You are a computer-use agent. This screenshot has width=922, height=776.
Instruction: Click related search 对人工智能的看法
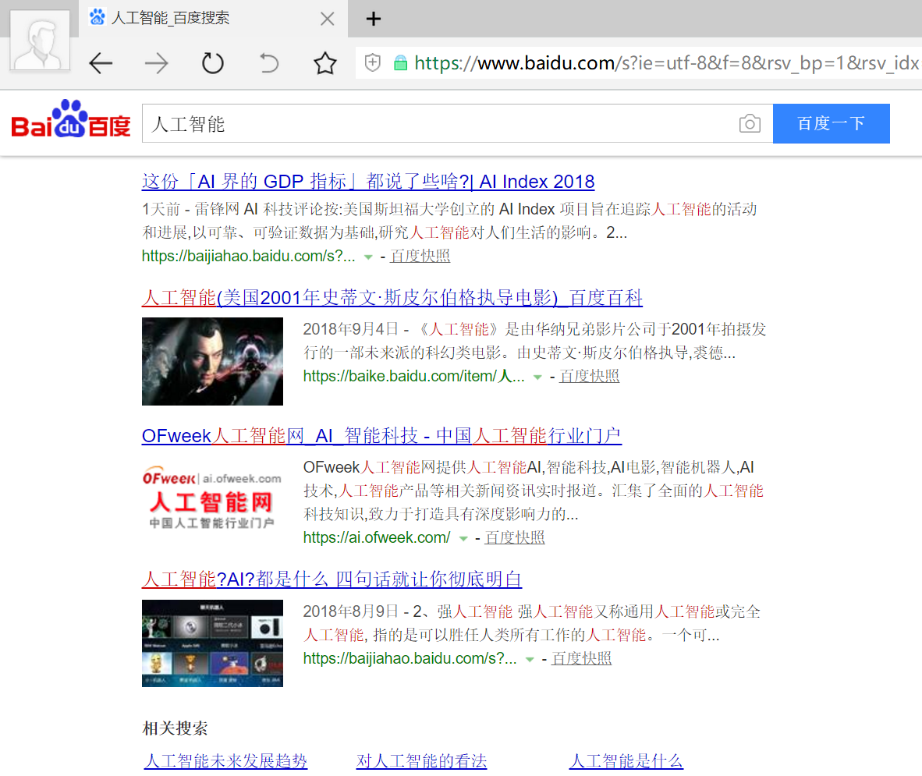tap(421, 760)
